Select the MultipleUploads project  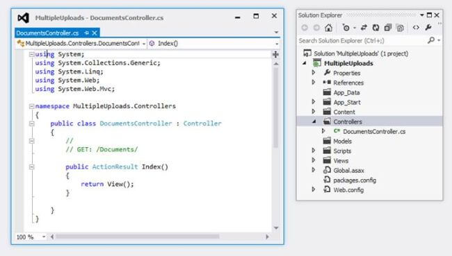(x=348, y=63)
